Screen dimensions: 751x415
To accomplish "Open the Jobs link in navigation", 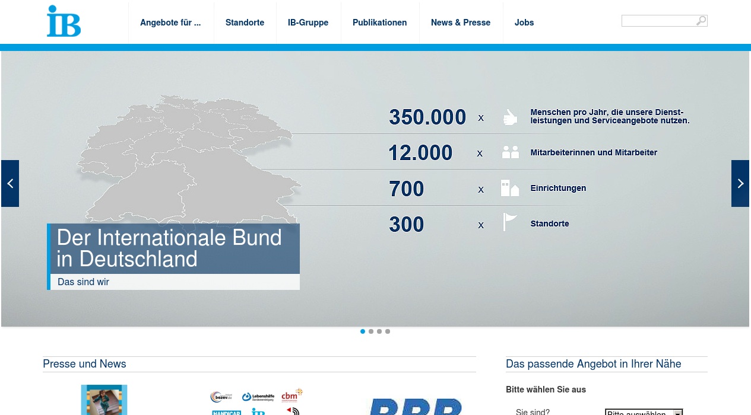I will [x=524, y=23].
